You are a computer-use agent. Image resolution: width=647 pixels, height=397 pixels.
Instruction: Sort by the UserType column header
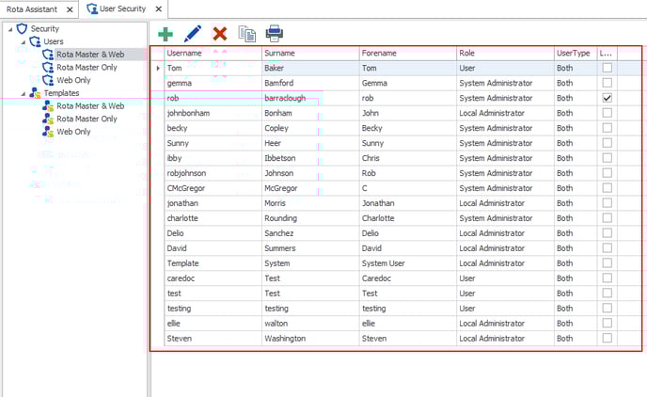(x=576, y=54)
